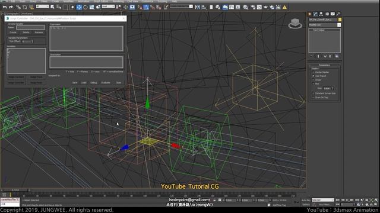Open the Customize menu

(147, 1)
